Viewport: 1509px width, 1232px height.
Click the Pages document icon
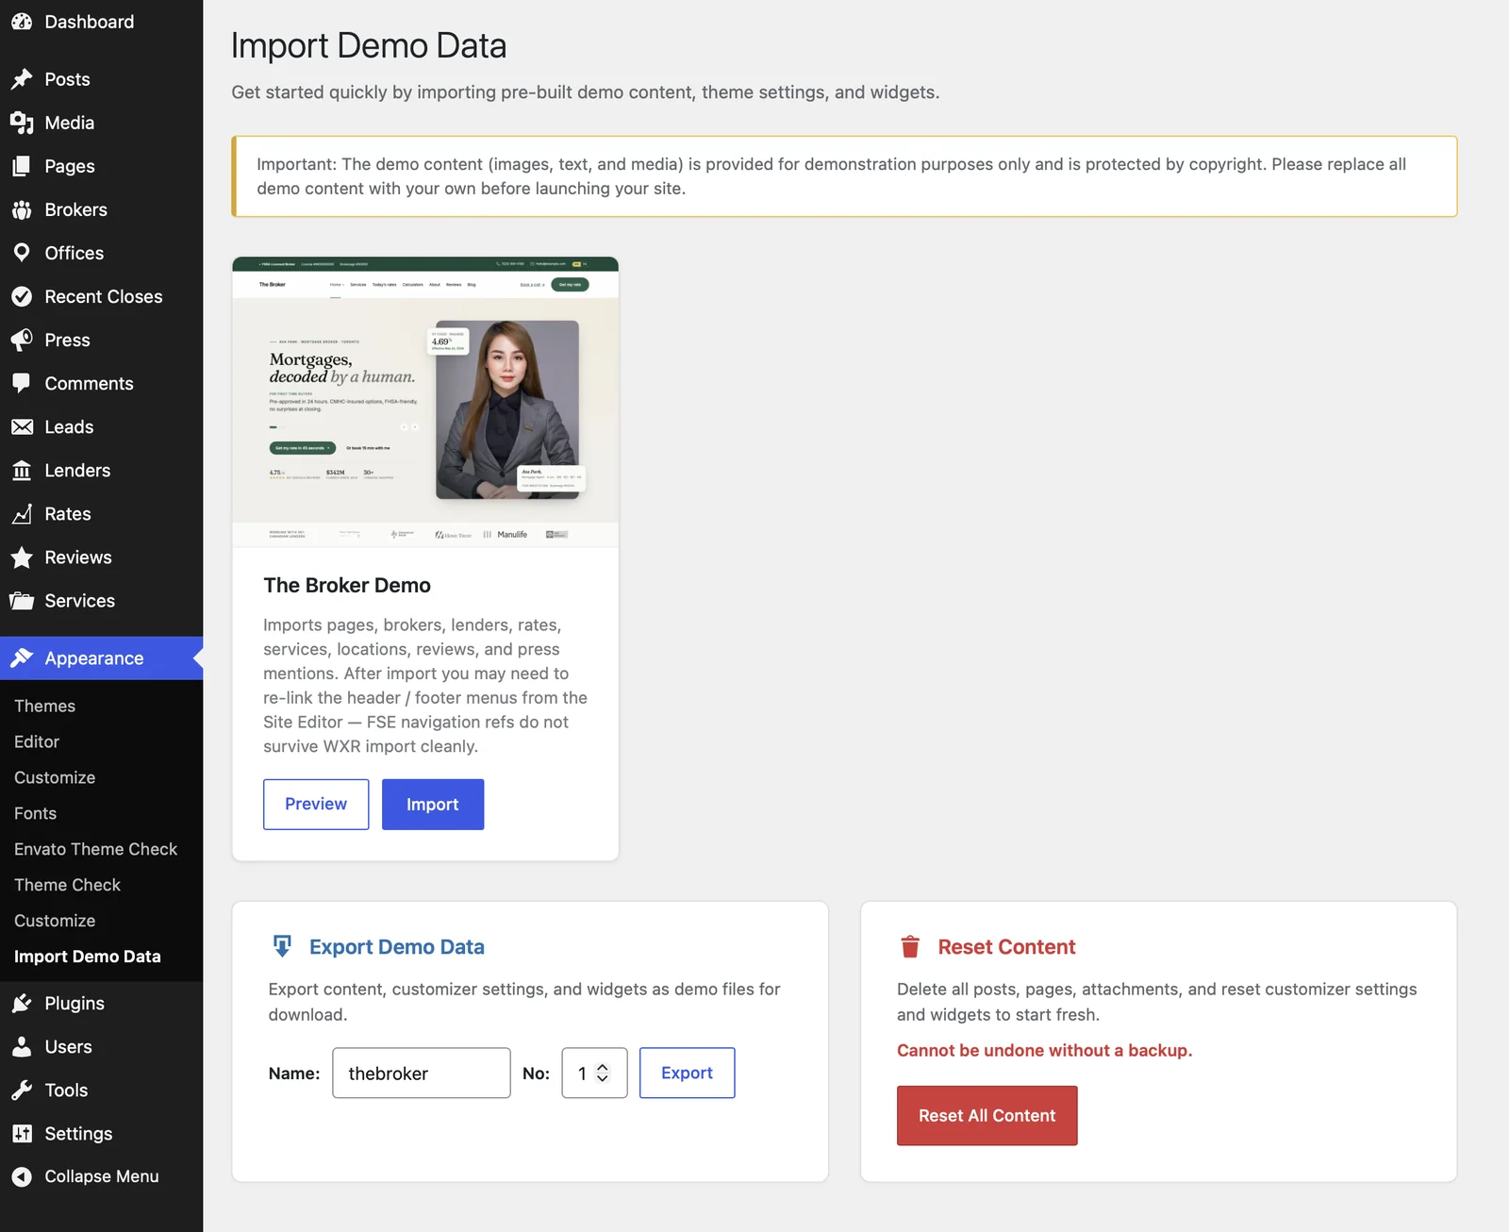pyautogui.click(x=22, y=166)
